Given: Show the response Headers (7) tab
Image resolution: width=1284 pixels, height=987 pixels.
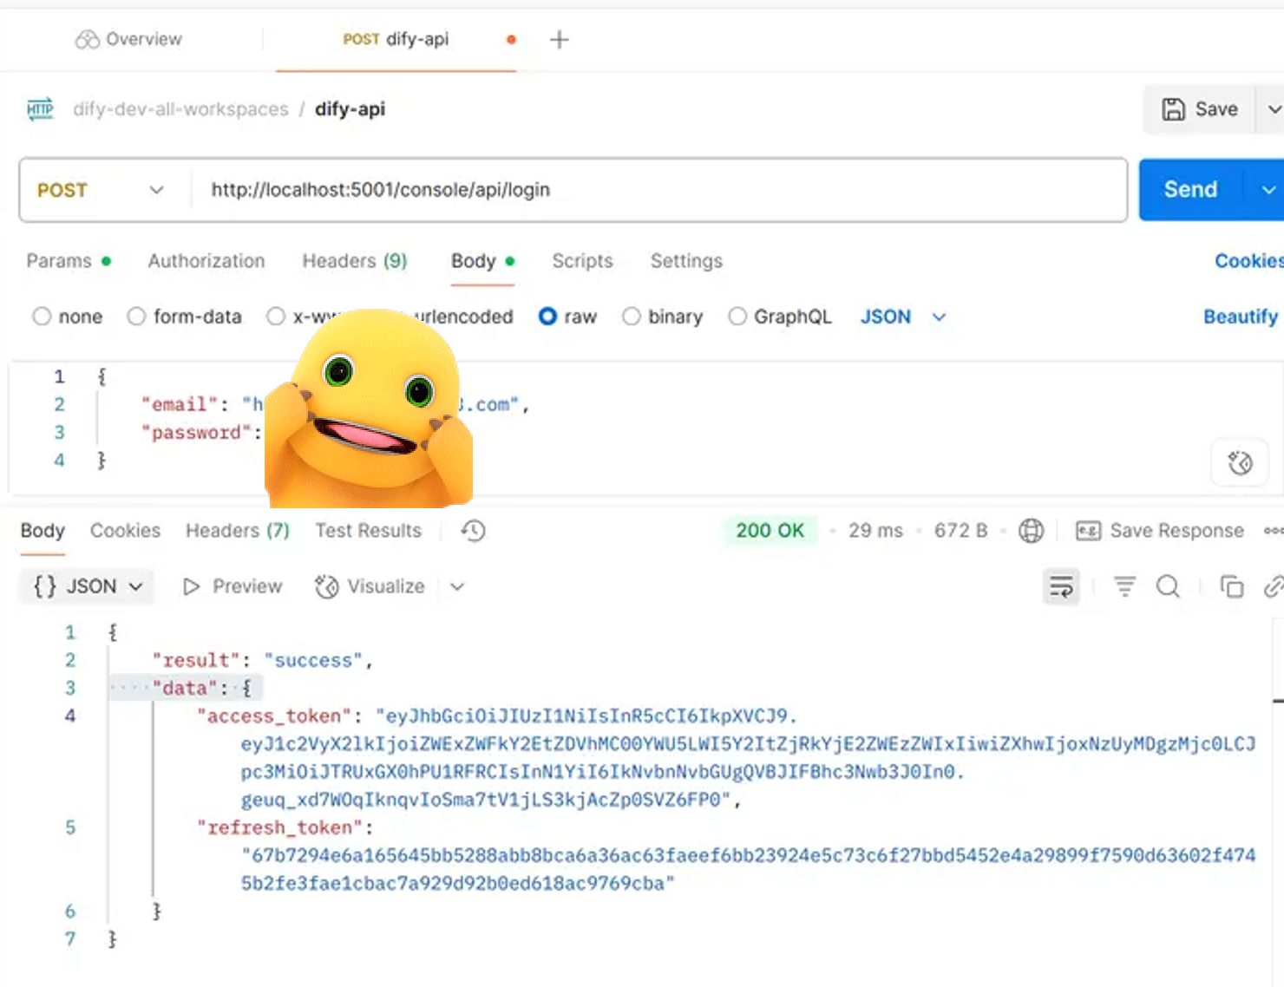Looking at the screenshot, I should [238, 531].
